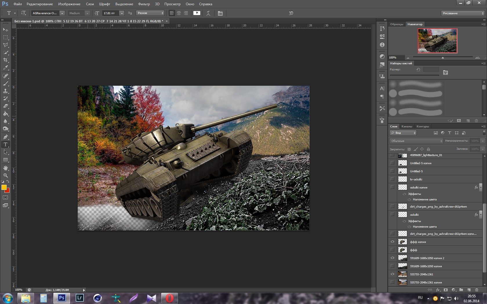Select the Pen tool
The height and width of the screenshot is (304, 487).
pyautogui.click(x=6, y=137)
